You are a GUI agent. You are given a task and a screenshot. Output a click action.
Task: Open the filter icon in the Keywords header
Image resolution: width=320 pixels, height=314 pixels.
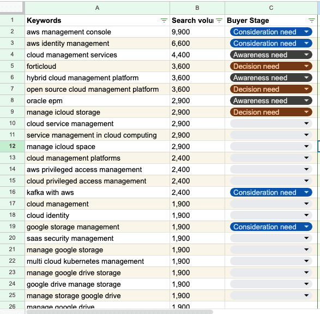[x=164, y=20]
